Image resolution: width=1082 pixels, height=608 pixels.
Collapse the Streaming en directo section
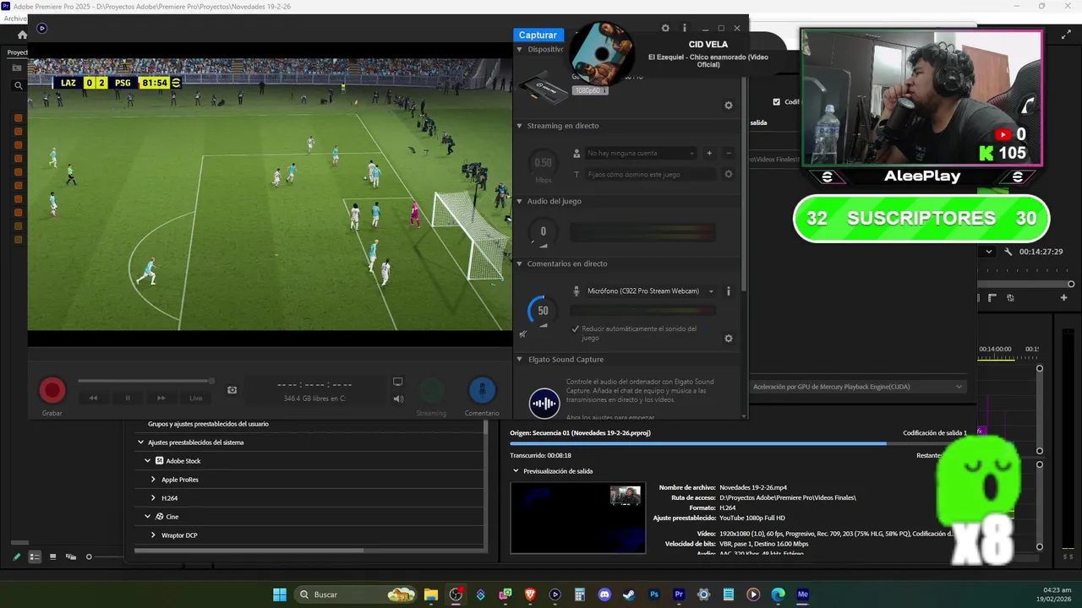[520, 126]
